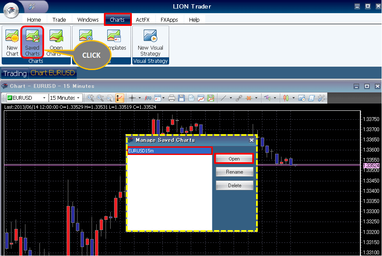Click the chart toolbar drag handle grip
The width and height of the screenshot is (382, 256).
click(x=3, y=98)
